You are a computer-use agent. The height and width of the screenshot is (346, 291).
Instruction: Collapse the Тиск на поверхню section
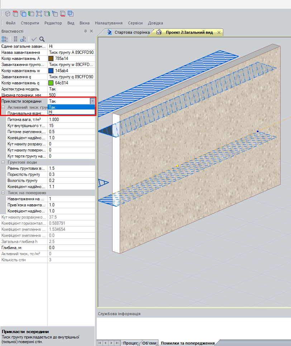click(3, 193)
